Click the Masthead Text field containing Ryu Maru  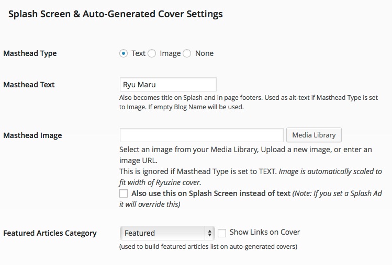tap(168, 85)
